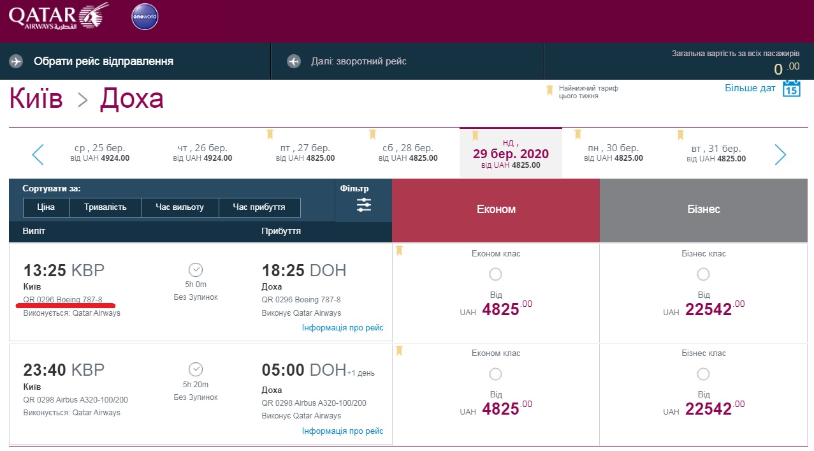The width and height of the screenshot is (814, 451).
Task: Click the Більше дат link
Action: pos(750,88)
